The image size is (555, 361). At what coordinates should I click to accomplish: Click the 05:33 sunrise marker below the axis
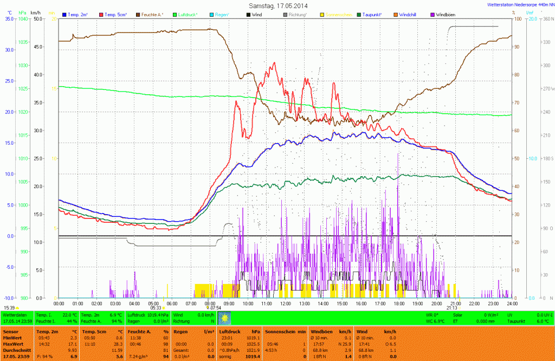156,308
